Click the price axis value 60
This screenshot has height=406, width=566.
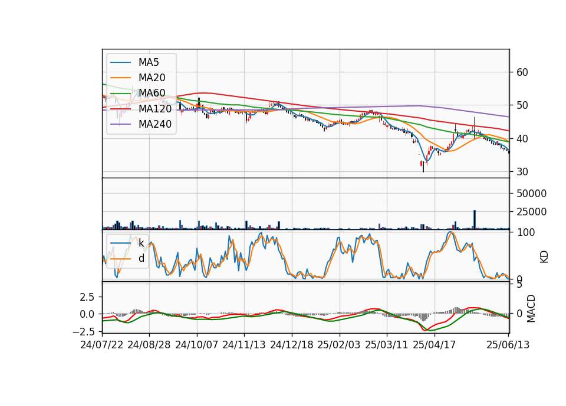(x=522, y=72)
